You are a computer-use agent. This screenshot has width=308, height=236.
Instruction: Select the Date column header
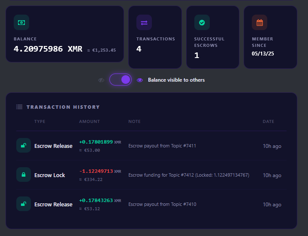click(x=269, y=122)
